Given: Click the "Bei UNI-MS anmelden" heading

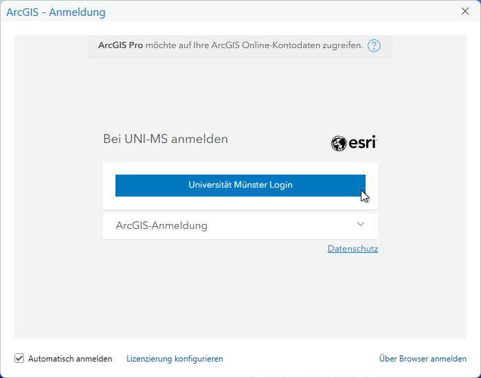Looking at the screenshot, I should 165,139.
